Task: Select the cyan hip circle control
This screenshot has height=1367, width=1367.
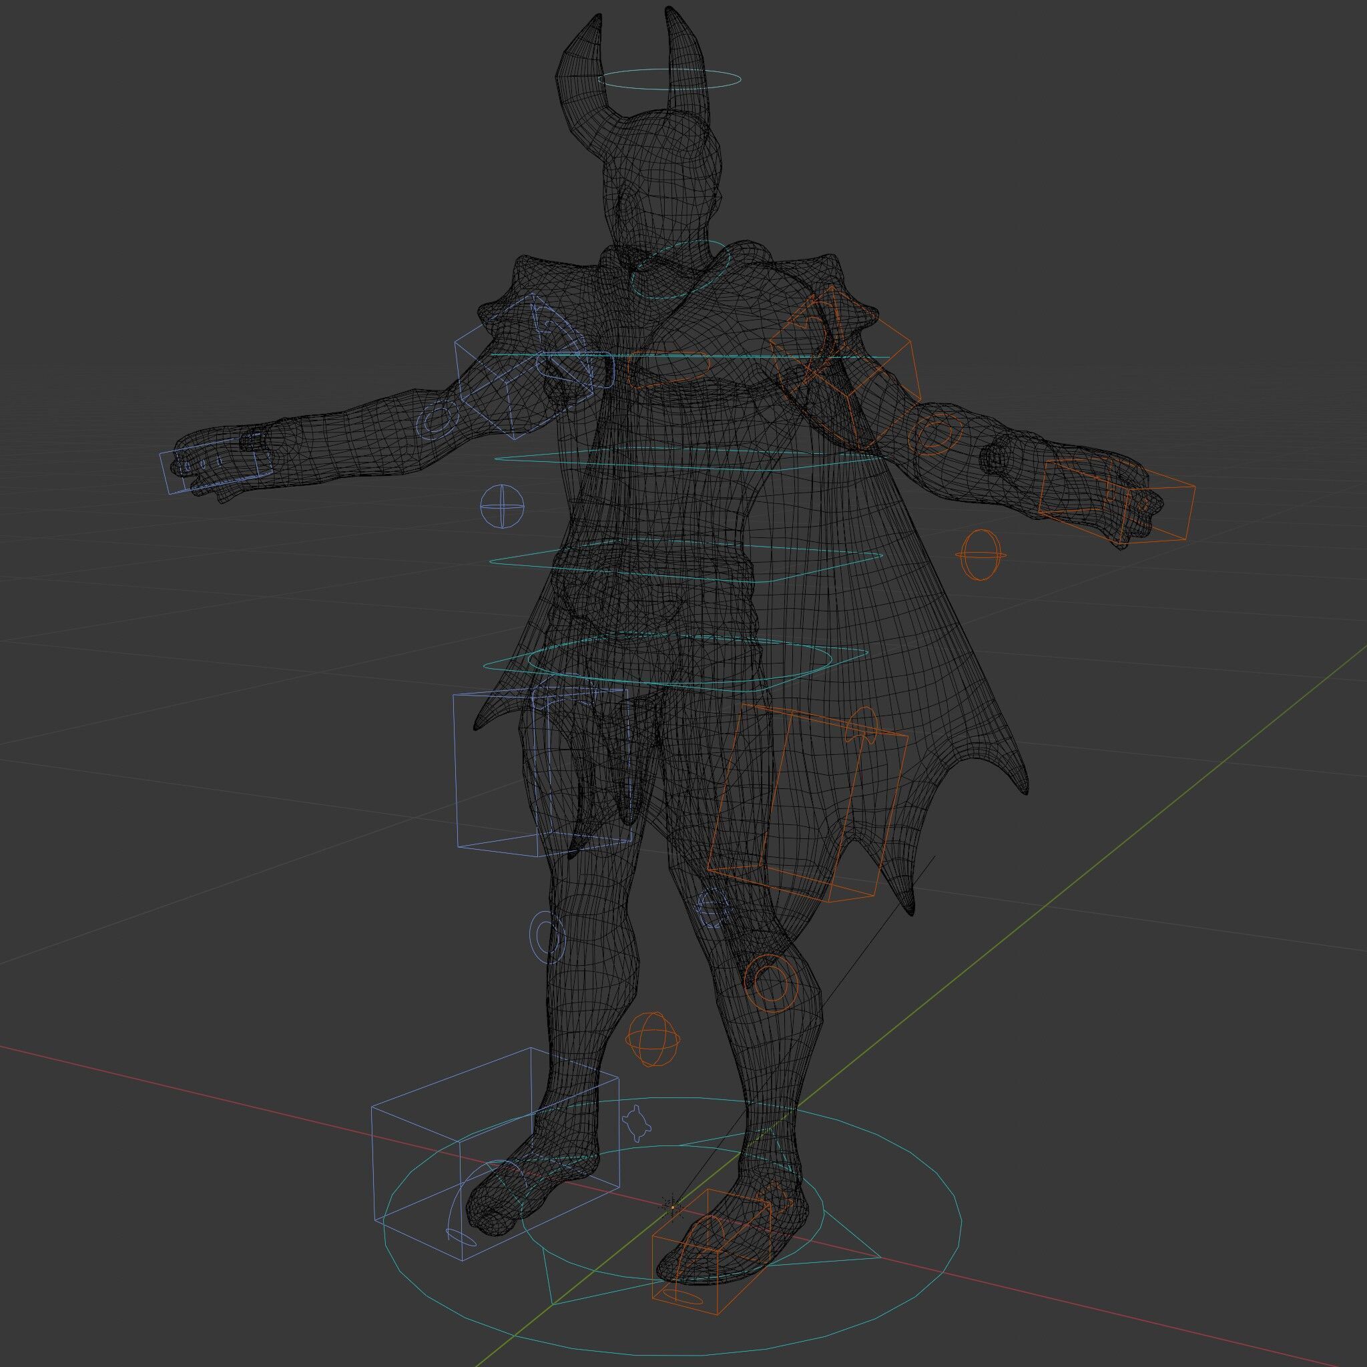Action: click(680, 659)
